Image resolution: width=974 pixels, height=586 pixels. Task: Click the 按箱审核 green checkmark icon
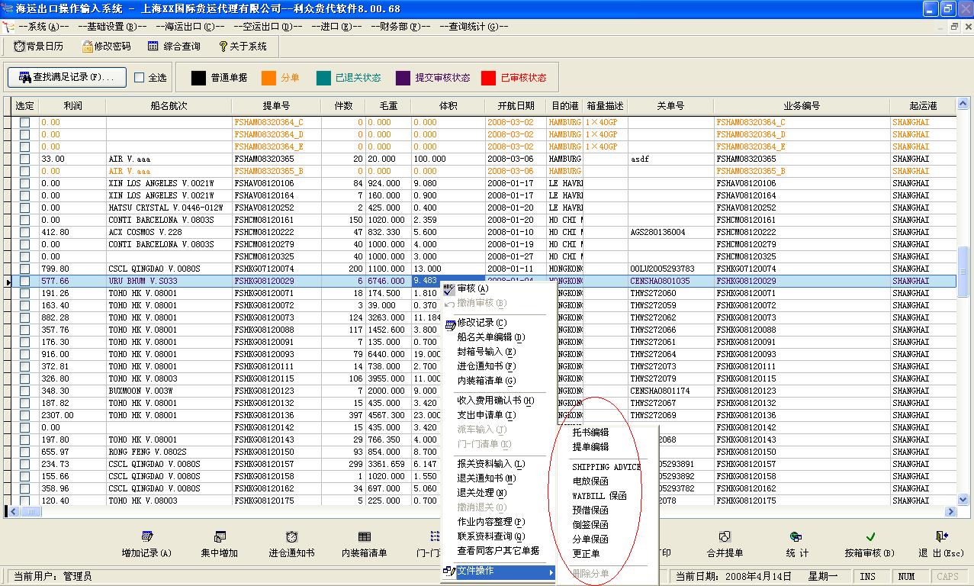coord(870,537)
